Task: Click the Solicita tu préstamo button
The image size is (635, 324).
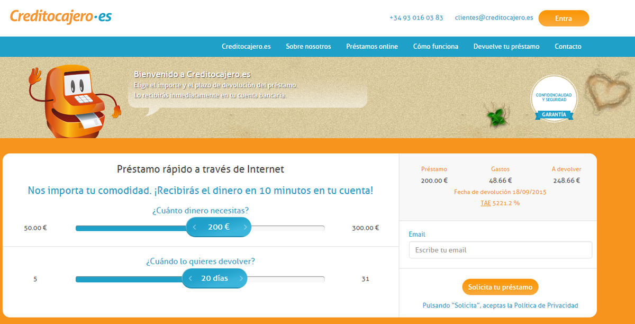Action: click(500, 287)
